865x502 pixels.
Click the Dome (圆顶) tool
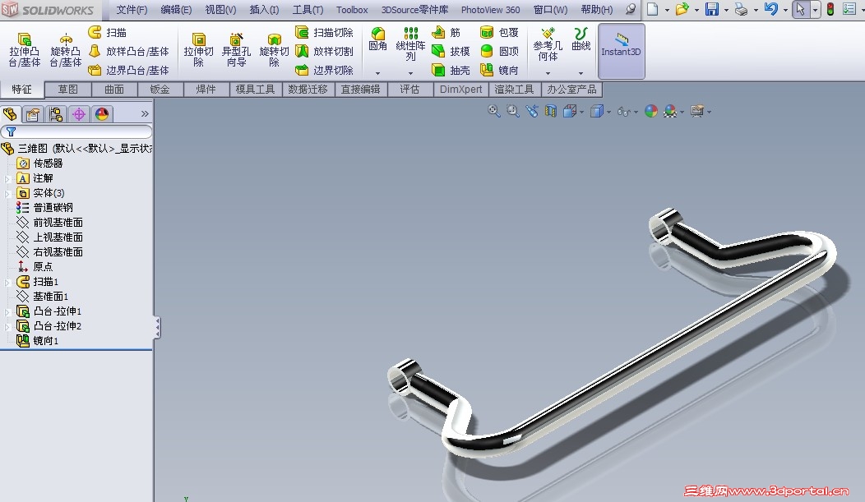tap(499, 51)
